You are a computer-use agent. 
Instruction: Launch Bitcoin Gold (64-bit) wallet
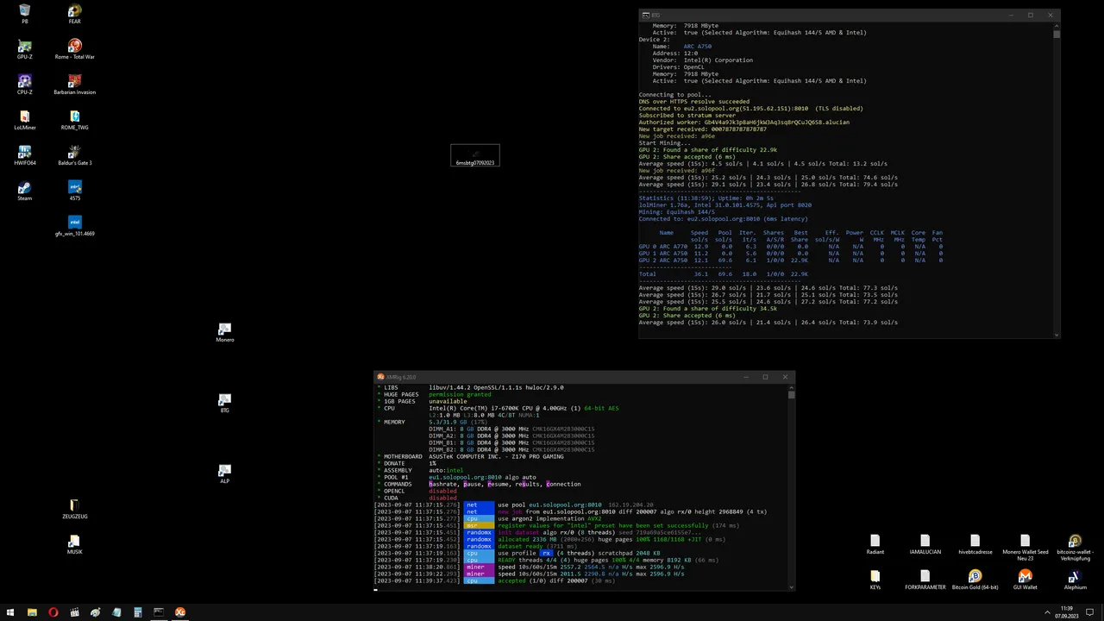(x=975, y=579)
